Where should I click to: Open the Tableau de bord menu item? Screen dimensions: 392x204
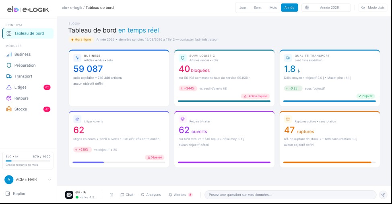28,33
